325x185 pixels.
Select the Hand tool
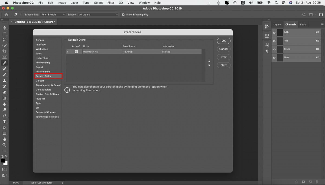click(x=4, y=139)
